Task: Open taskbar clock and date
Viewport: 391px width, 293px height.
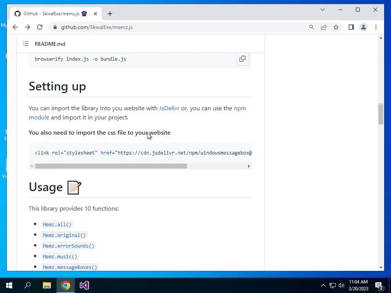Action: [358, 285]
